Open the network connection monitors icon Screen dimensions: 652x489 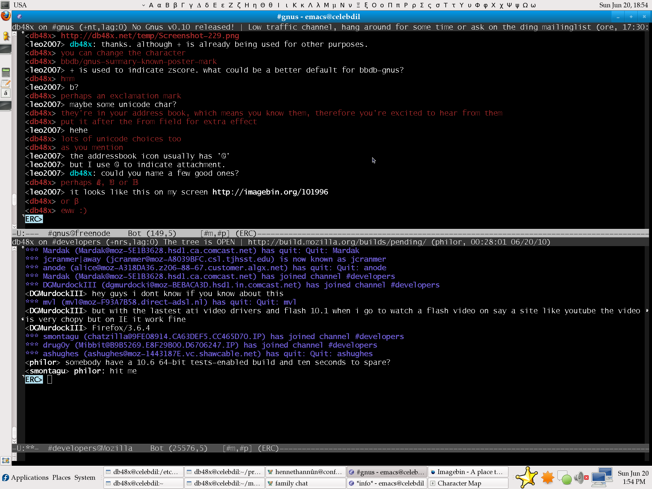pyautogui.click(x=602, y=477)
